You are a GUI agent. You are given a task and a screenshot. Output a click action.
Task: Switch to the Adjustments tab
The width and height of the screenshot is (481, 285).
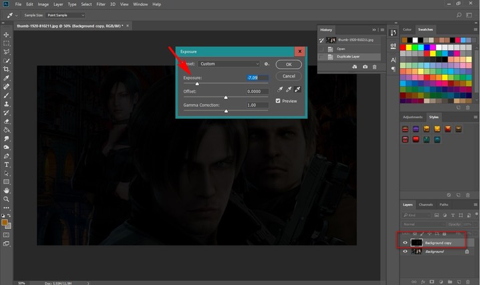click(413, 117)
